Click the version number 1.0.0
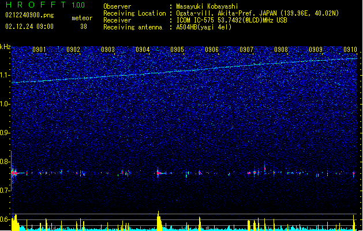 tap(78, 5)
